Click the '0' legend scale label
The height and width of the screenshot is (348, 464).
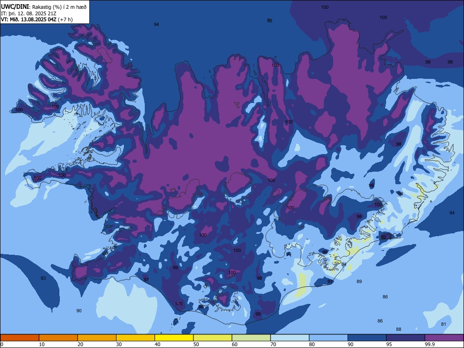[x=2, y=344]
